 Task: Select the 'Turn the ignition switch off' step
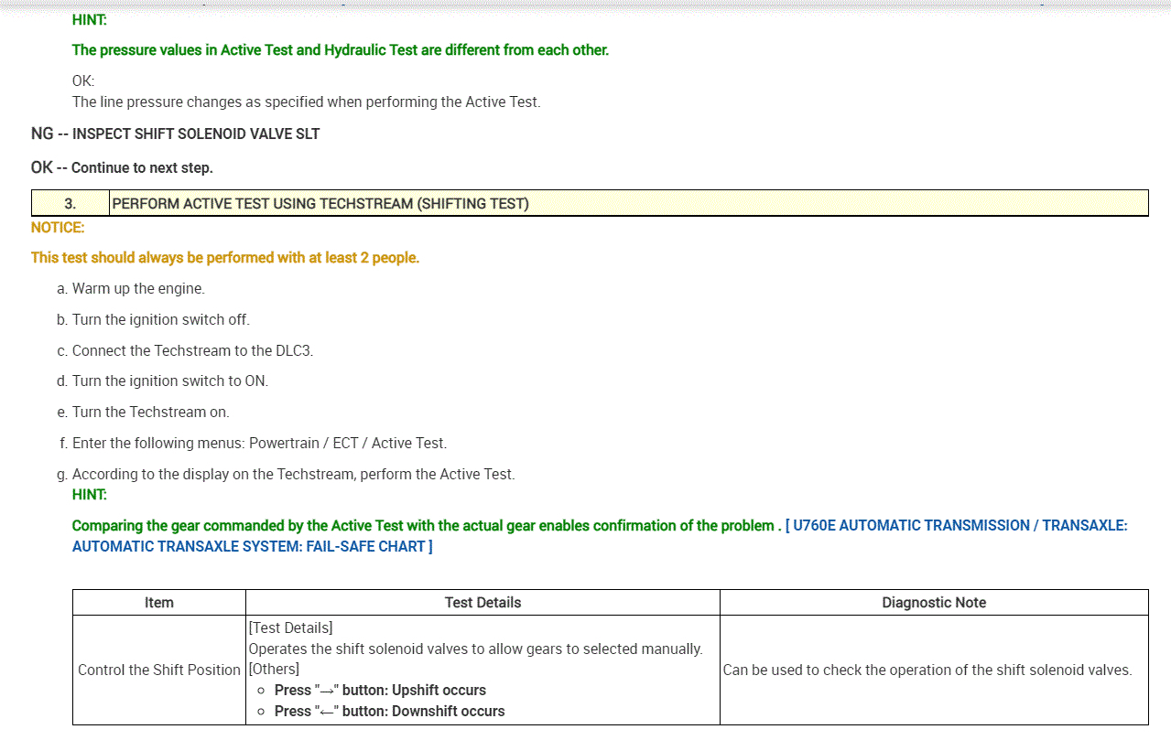click(x=160, y=320)
